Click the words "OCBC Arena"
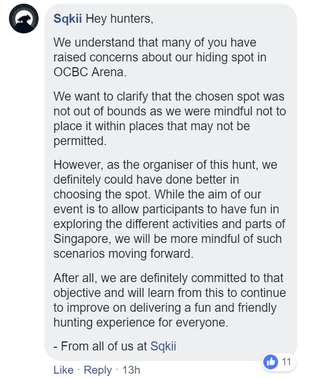Viewport: 323px width, 379px height. click(89, 71)
